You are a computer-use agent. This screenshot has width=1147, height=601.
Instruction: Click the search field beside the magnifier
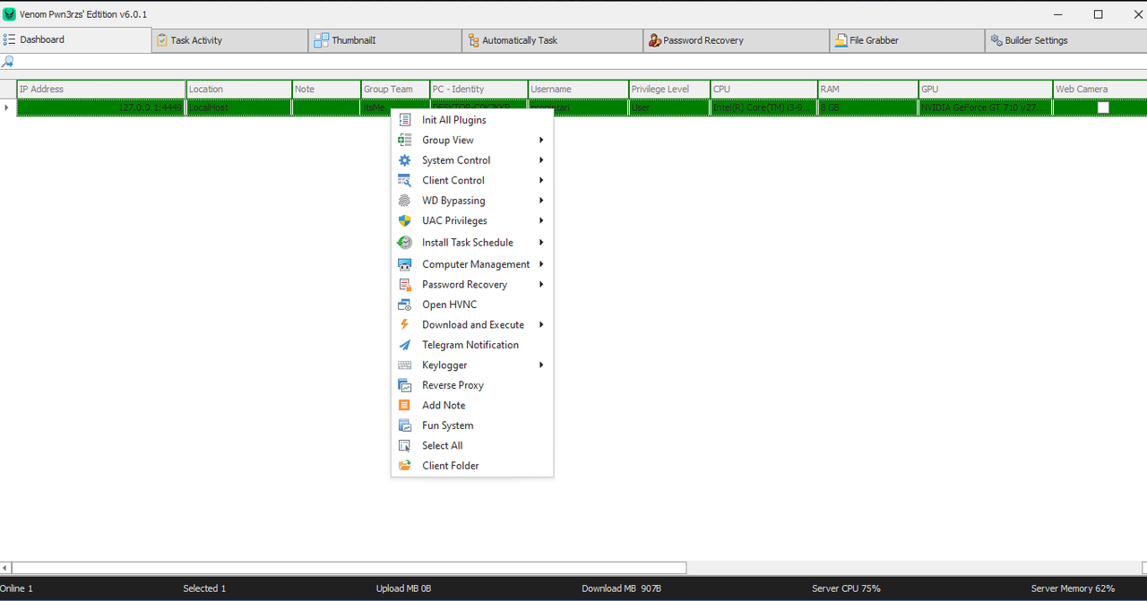[x=581, y=62]
